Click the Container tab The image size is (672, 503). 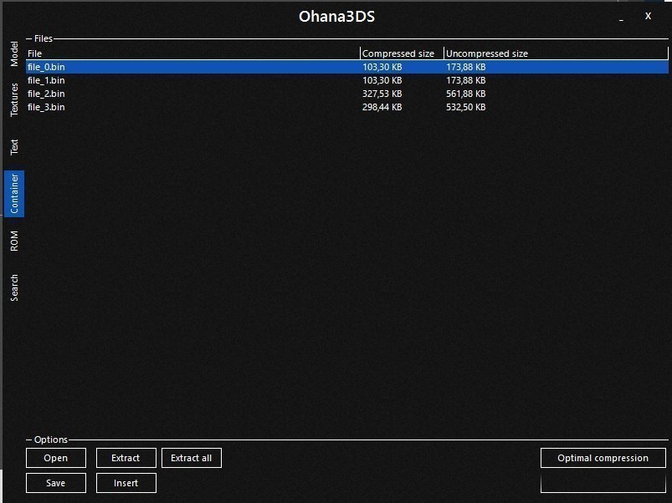point(14,193)
